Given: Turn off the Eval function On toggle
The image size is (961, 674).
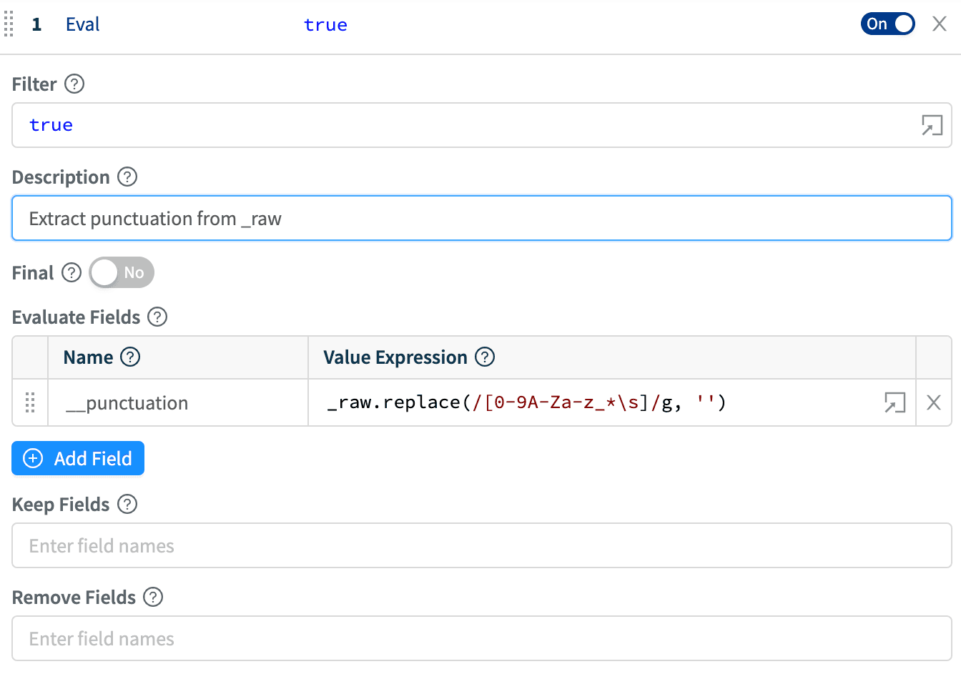Looking at the screenshot, I should (x=887, y=24).
